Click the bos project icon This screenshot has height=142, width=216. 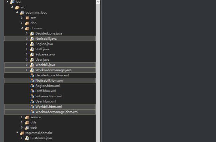click(x=12, y=2)
